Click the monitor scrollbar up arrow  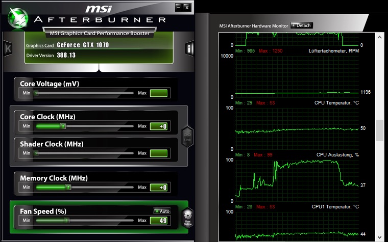click(x=380, y=37)
